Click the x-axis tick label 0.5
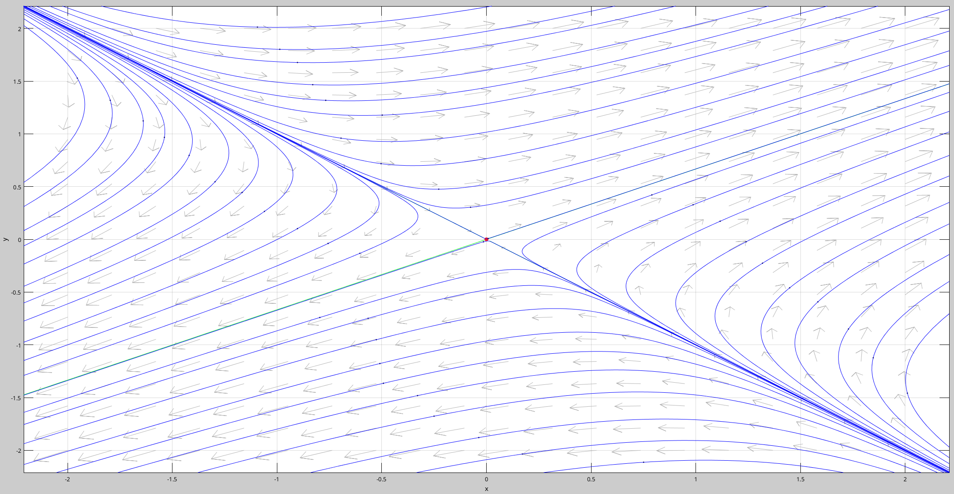 coord(591,479)
